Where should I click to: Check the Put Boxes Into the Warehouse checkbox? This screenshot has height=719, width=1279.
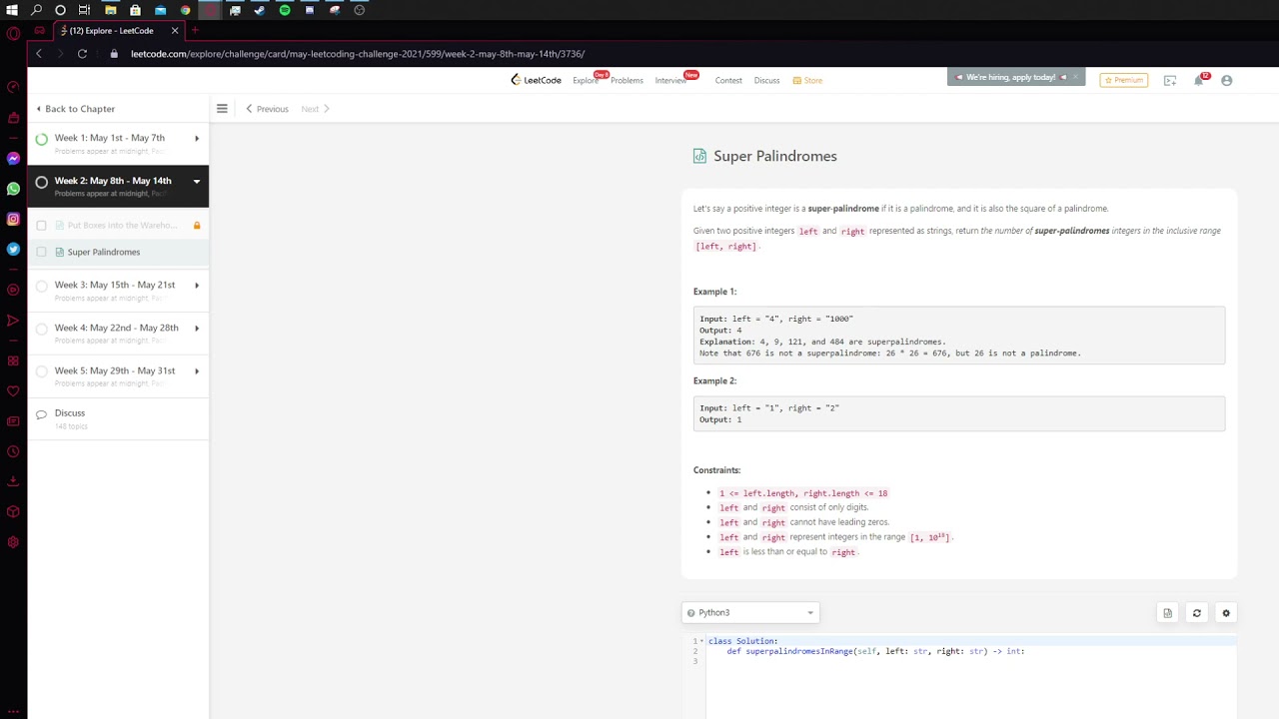[41, 225]
